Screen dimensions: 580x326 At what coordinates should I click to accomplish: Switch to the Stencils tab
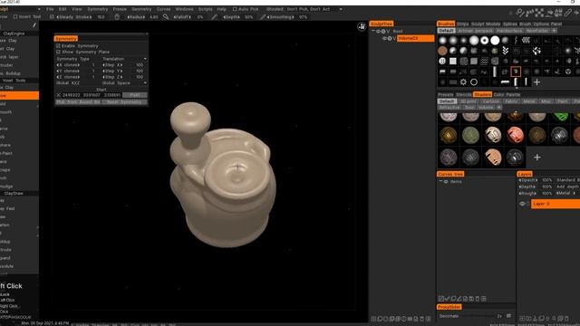(x=464, y=94)
